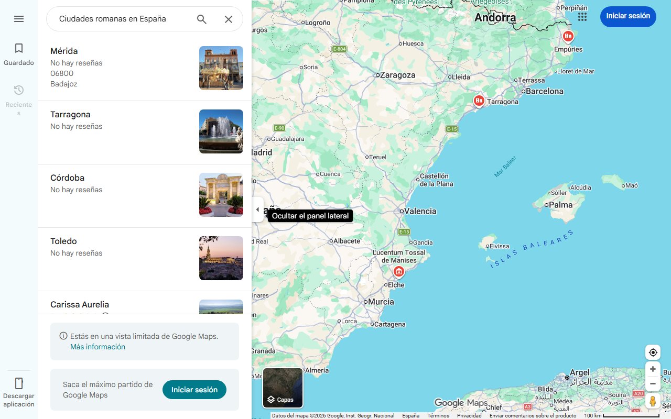Image resolution: width=671 pixels, height=419 pixels.
Task: Open the Capas layers switcher
Action: pos(283,388)
